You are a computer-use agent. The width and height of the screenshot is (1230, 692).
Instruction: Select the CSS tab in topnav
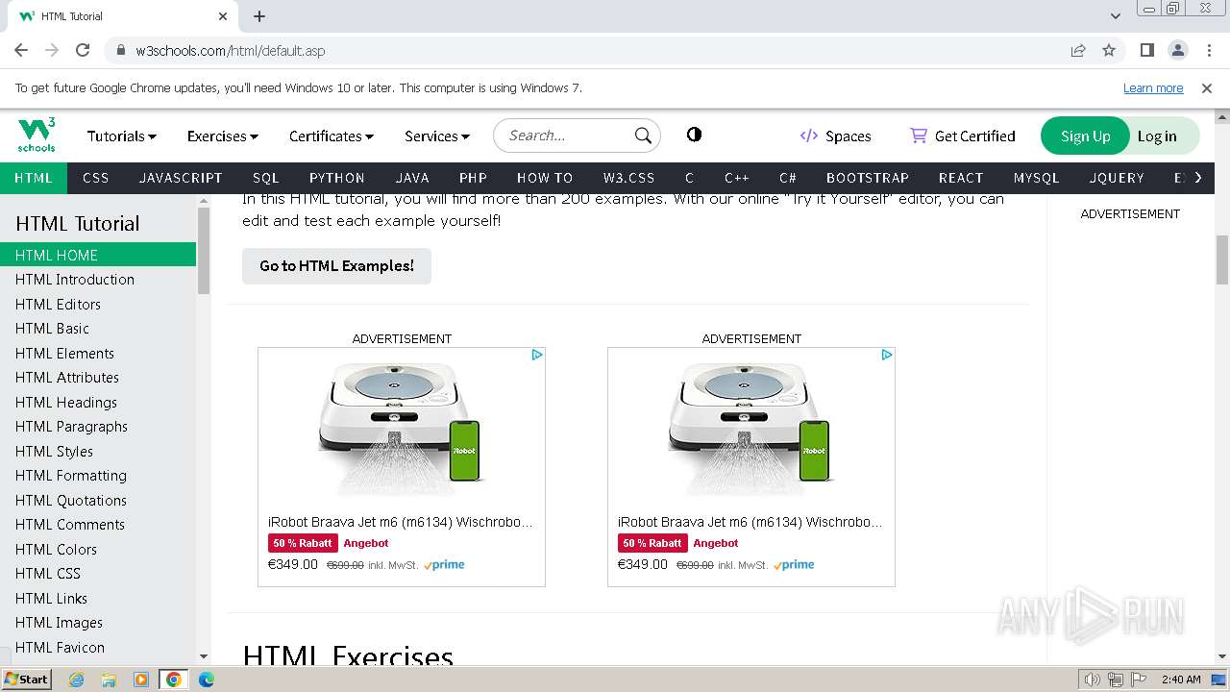pyautogui.click(x=96, y=178)
